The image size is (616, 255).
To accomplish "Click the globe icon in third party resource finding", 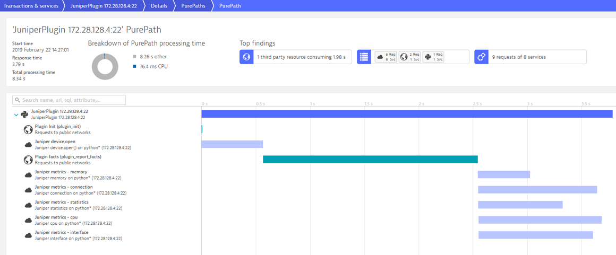I will pos(246,57).
